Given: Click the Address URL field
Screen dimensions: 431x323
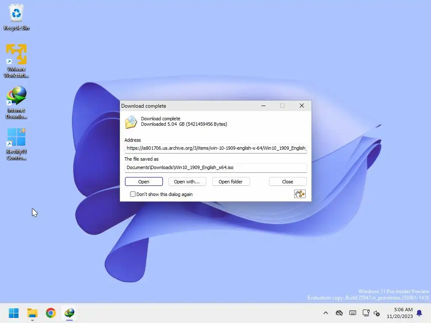Looking at the screenshot, I should point(216,148).
